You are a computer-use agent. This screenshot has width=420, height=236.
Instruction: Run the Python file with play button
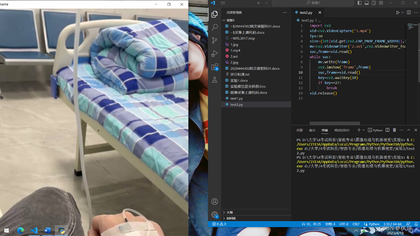pyautogui.click(x=398, y=13)
